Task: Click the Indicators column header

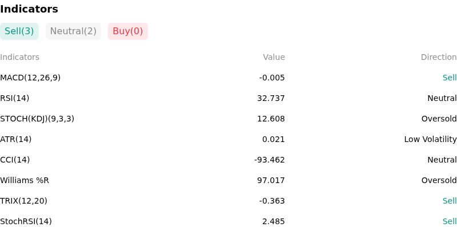Action: tap(19, 57)
